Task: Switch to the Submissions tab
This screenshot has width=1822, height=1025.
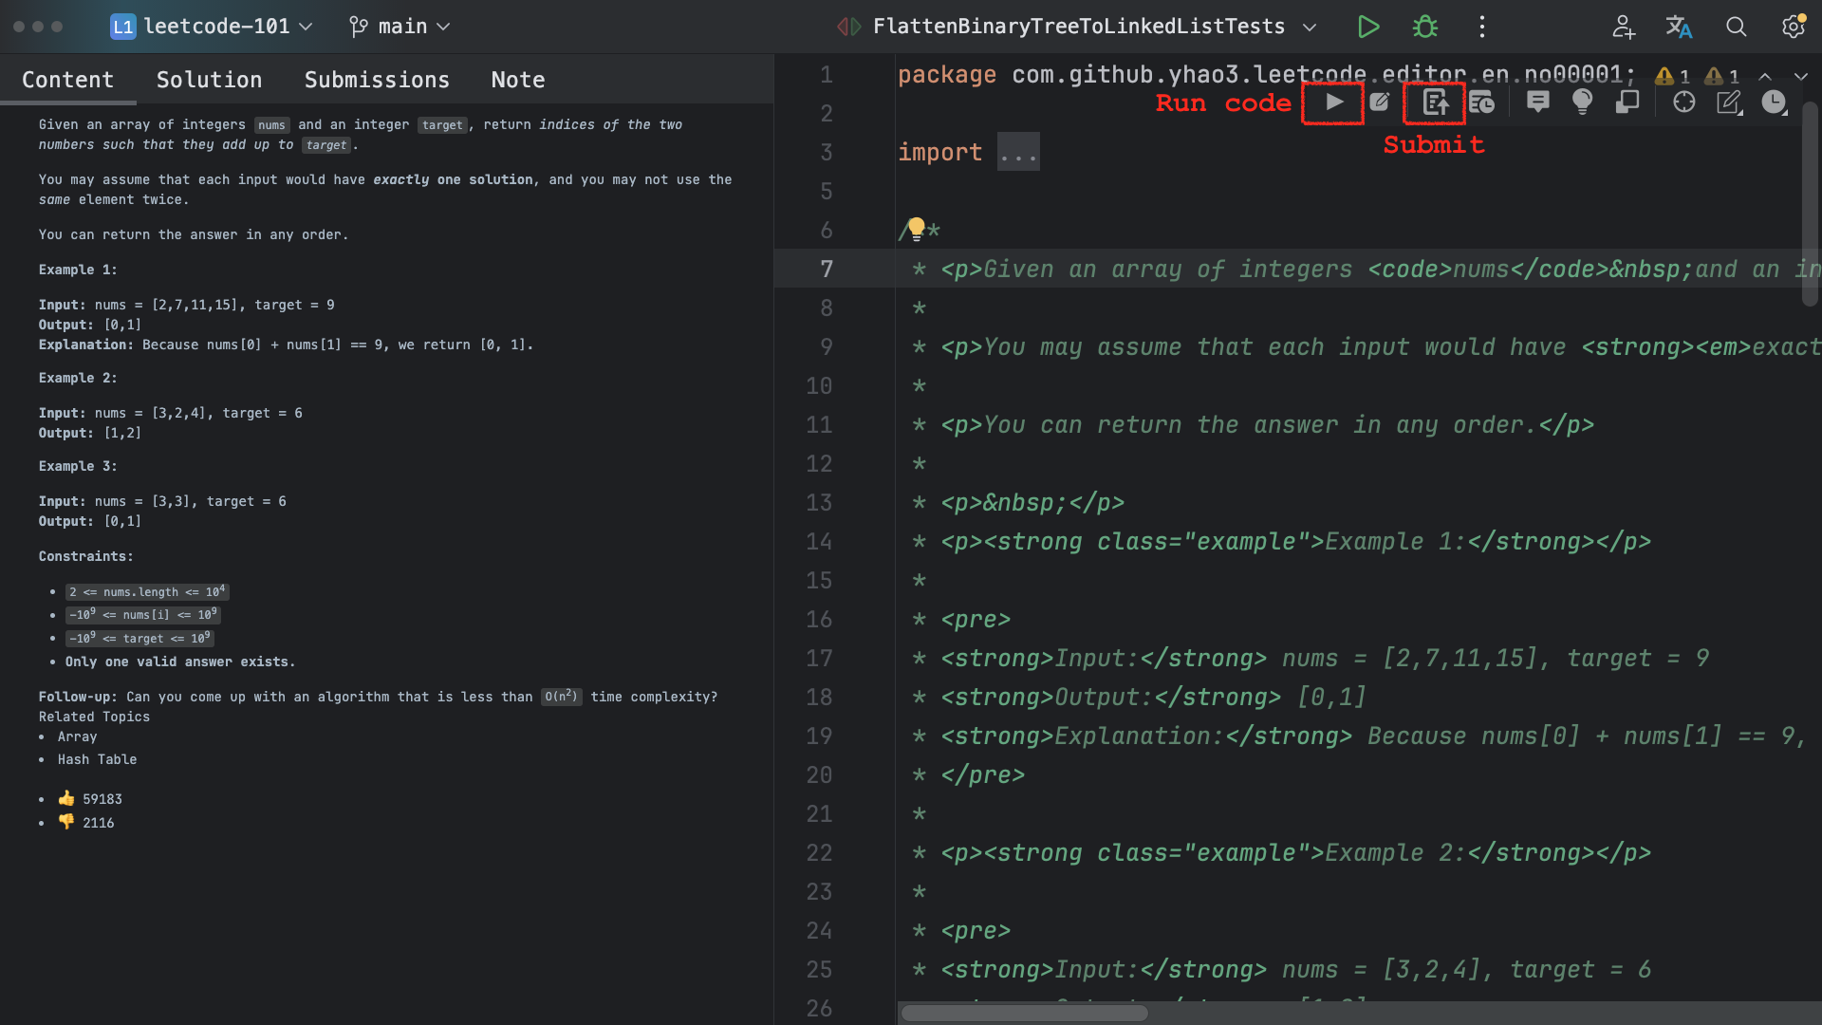Action: [377, 80]
